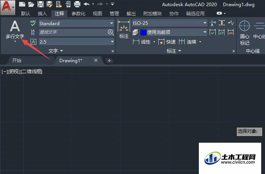Customize the Quick Access Toolbar dropdown
Screen dimensions: 265x174
(x=112, y=4)
